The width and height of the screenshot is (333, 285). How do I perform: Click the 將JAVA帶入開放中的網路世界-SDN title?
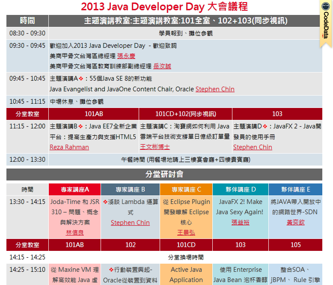pos(295,207)
